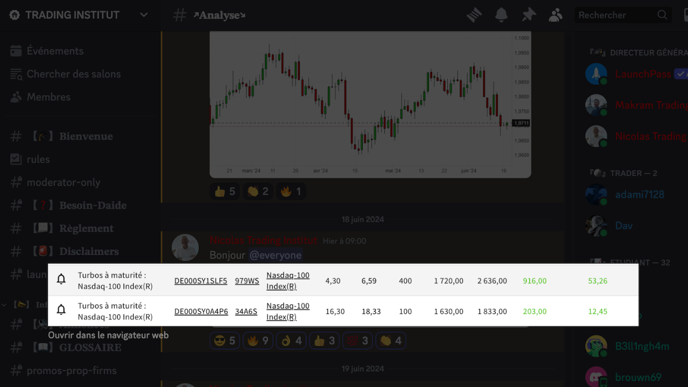Click the bell icon in the 979WS row
This screenshot has height=387, width=688.
pyautogui.click(x=61, y=279)
